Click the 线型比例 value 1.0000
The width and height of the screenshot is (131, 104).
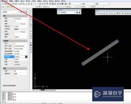[21, 26]
